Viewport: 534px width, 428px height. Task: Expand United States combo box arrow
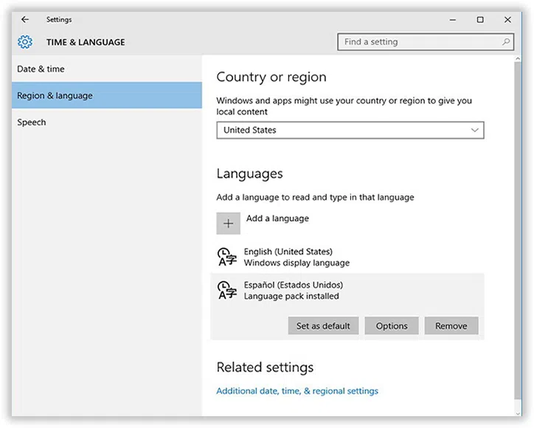475,130
